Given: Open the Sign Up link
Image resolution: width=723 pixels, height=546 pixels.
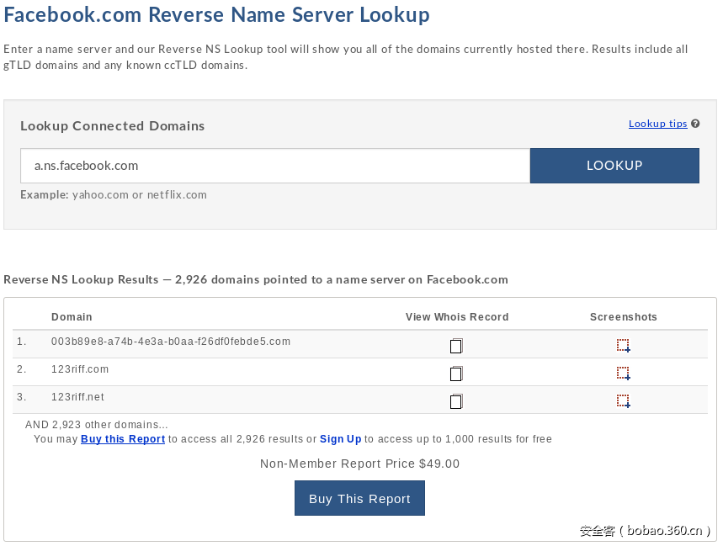Looking at the screenshot, I should 340,438.
